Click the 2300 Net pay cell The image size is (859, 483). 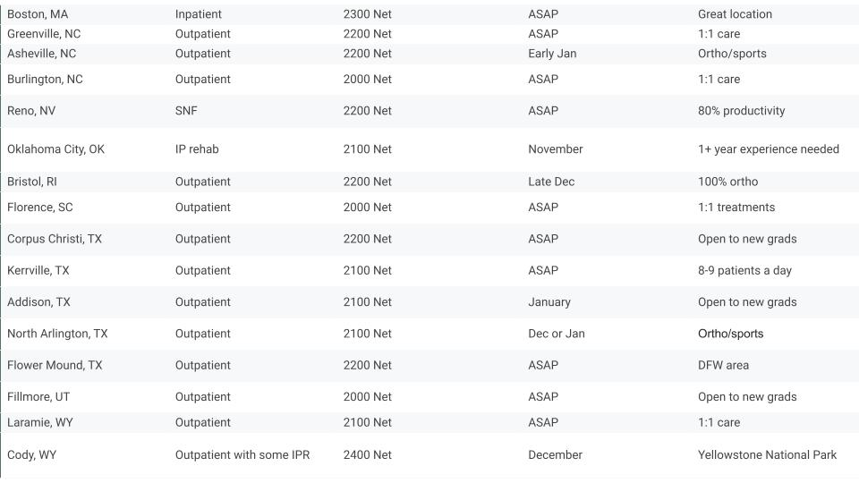click(x=367, y=14)
